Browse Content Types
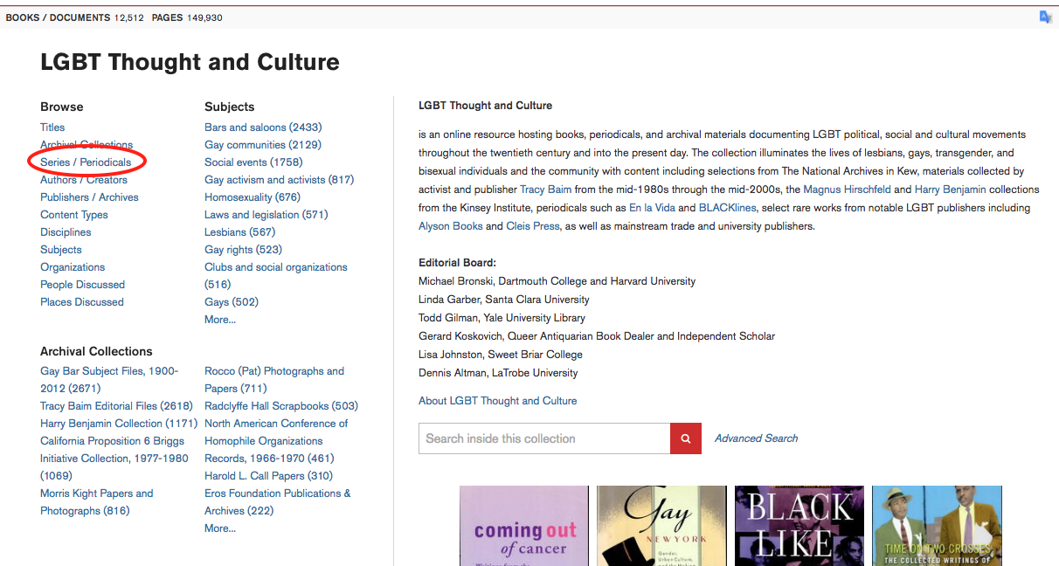Screen dimensions: 1059x566 [x=74, y=215]
